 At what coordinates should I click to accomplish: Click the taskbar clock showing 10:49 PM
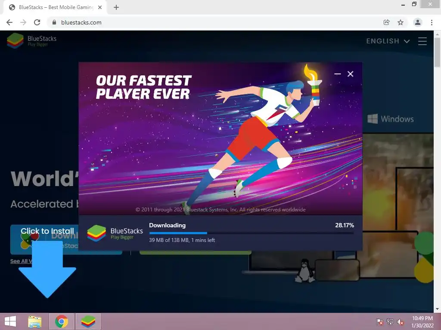click(422, 322)
